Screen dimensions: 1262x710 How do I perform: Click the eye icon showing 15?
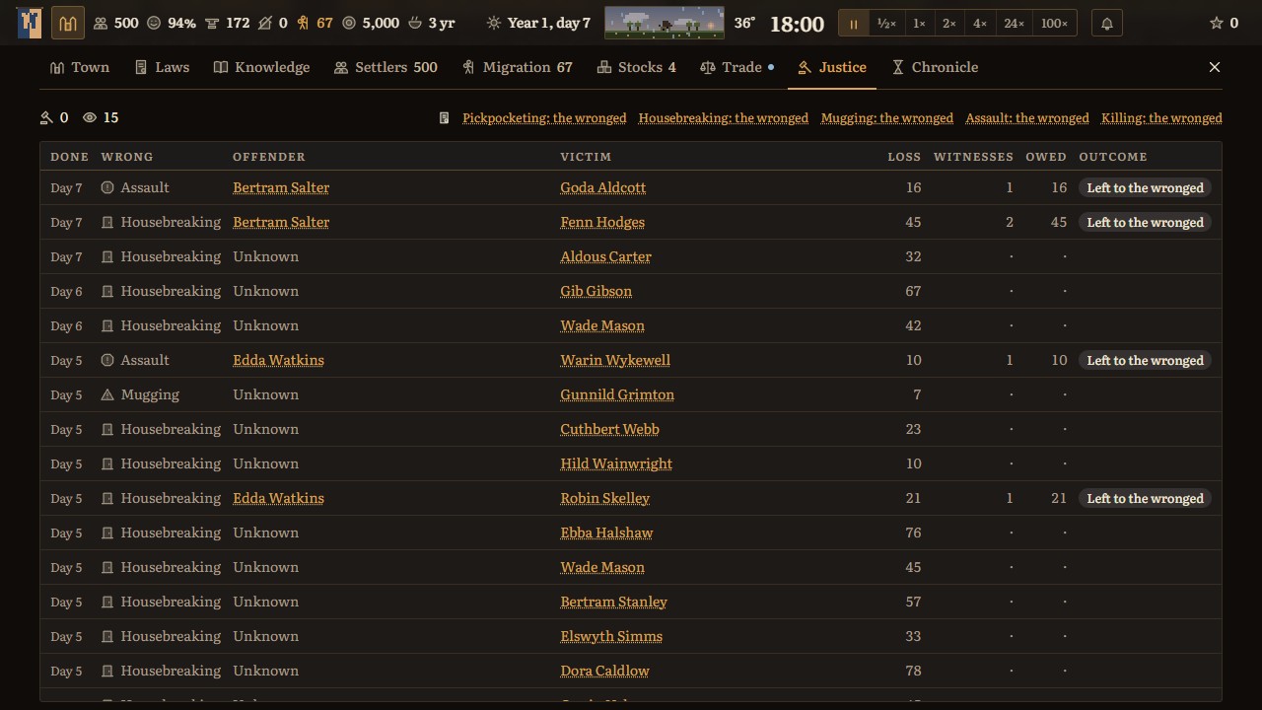tap(90, 117)
